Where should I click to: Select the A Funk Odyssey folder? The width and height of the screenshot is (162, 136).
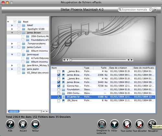pos(40,58)
